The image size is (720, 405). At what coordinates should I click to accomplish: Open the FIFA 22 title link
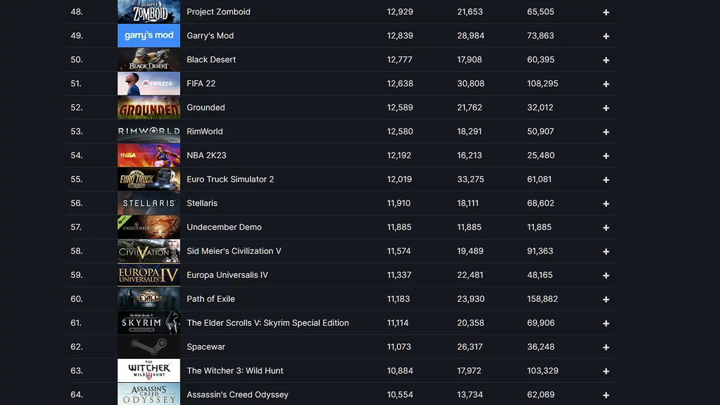coord(201,83)
